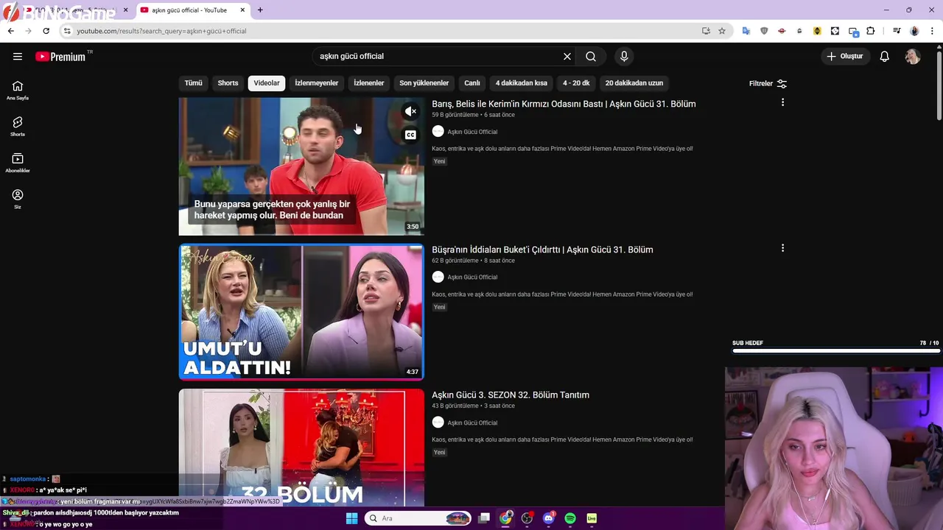Open more options for Büşra'nın İddiaları video
943x530 pixels.
point(782,249)
